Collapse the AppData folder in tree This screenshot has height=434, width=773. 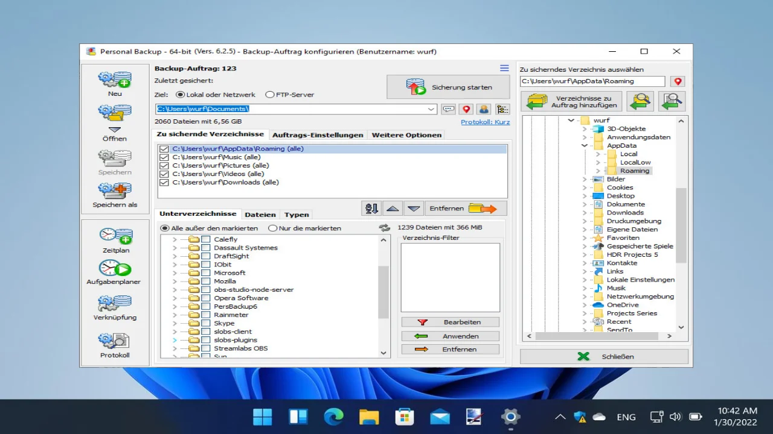[x=585, y=145]
